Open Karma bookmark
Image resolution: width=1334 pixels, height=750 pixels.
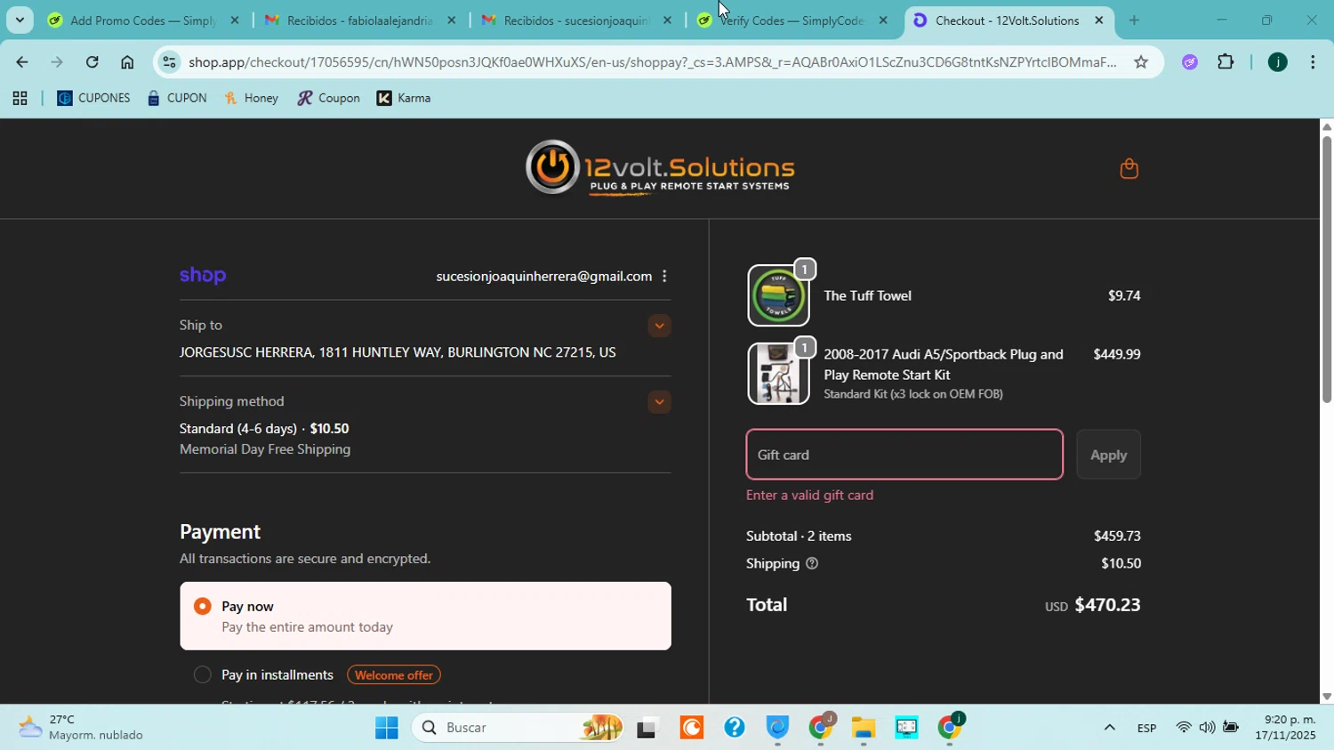[x=404, y=99]
